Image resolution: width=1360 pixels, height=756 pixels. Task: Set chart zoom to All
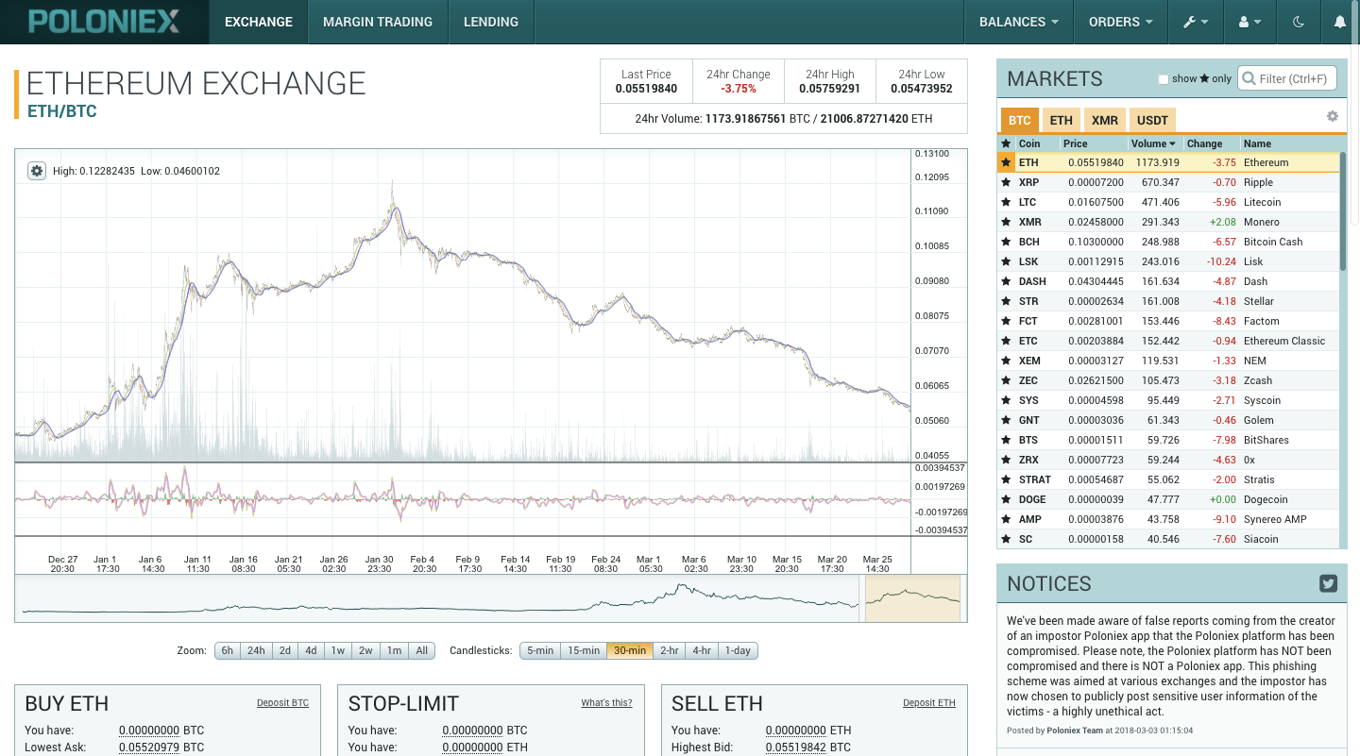pyautogui.click(x=421, y=650)
